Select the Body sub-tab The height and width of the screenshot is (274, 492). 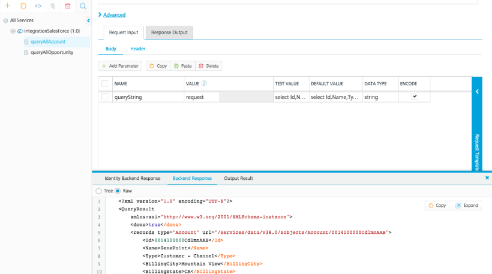pyautogui.click(x=111, y=49)
